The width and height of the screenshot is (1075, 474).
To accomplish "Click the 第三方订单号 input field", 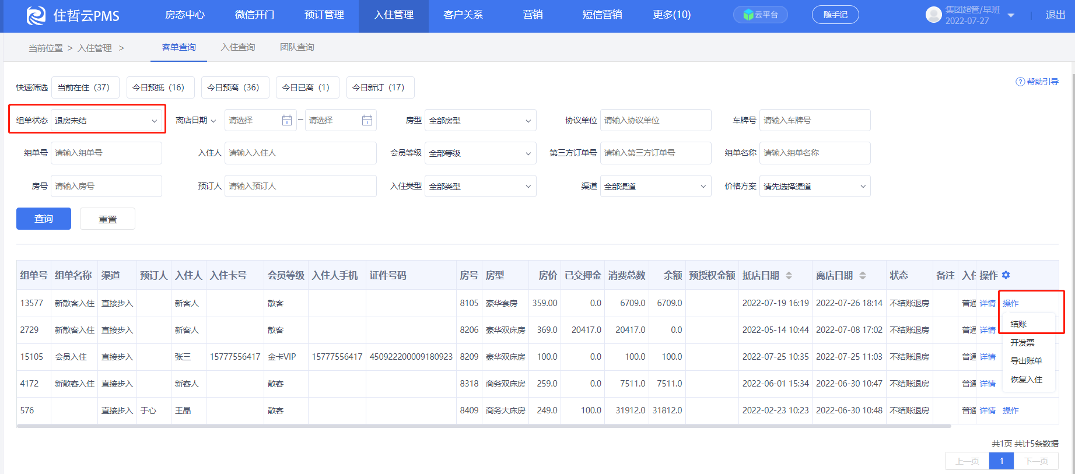I will tap(656, 153).
